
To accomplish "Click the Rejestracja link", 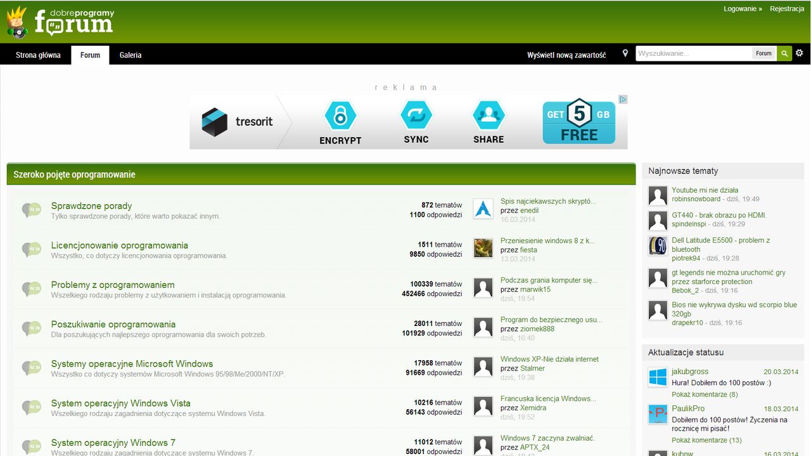I will click(787, 9).
